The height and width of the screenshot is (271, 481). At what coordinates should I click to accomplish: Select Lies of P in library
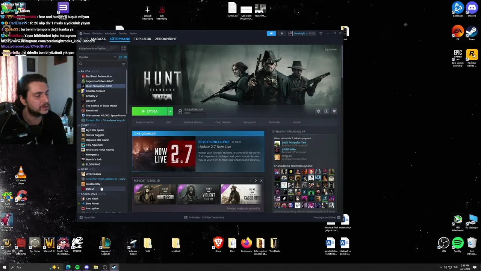click(x=91, y=101)
